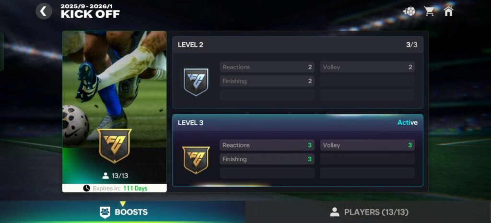This screenshot has width=491, height=223.
Task: Switch to the Boosts tab
Action: click(123, 212)
